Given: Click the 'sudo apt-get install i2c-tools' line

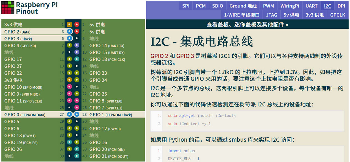Looking at the screenshot, I should coord(202,115).
